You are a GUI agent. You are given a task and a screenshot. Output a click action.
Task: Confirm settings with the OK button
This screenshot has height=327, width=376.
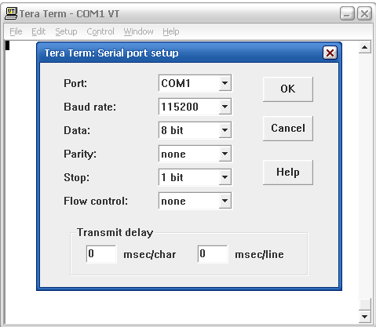point(288,89)
